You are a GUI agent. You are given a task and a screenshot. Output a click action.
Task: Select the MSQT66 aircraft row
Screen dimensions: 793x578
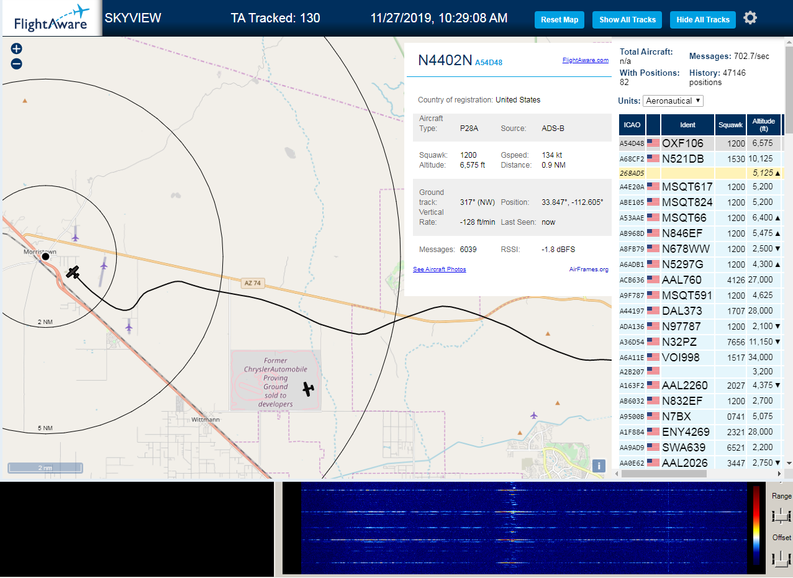point(700,218)
